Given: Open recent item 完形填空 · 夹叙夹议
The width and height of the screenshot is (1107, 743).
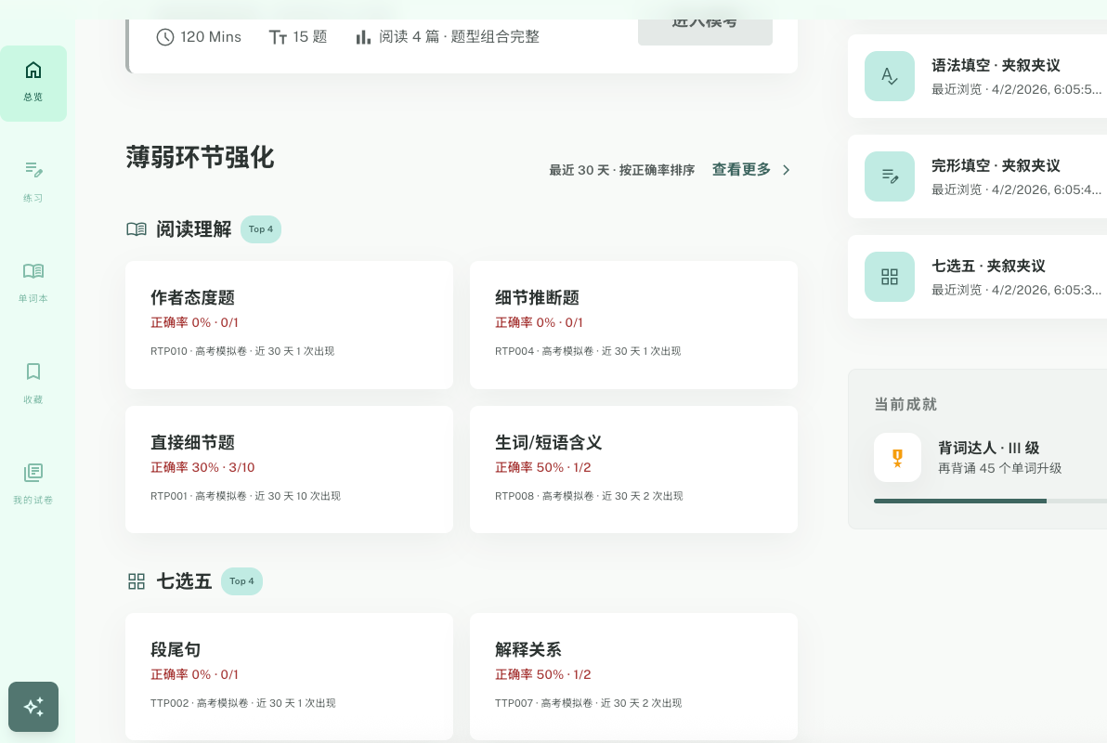Looking at the screenshot, I should tap(977, 176).
